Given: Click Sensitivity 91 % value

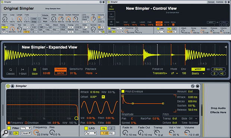Looking at the screenshot, I should [x=73, y=73].
